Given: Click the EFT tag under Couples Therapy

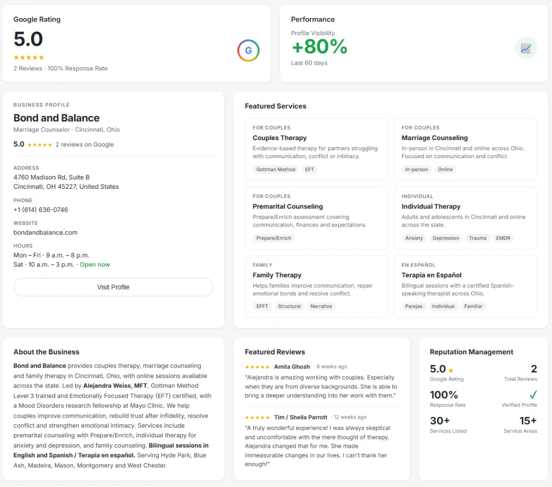Looking at the screenshot, I should coord(310,169).
